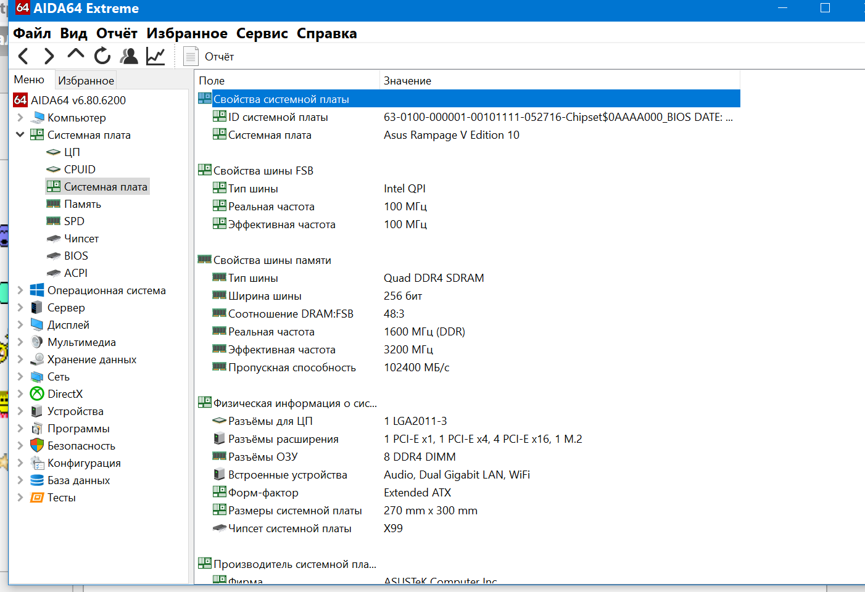865x592 pixels.
Task: Select the Соотношение DRAM:FSB row
Action: (x=468, y=314)
